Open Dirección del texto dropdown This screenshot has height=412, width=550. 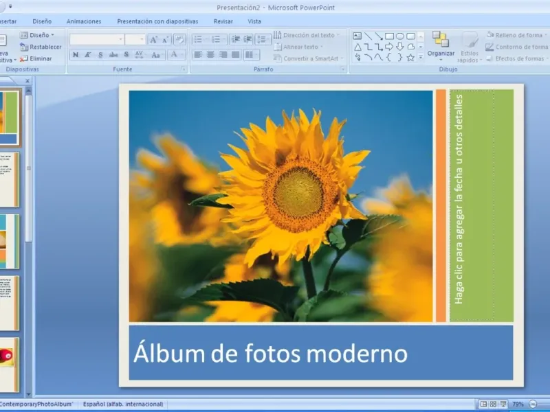tap(307, 35)
